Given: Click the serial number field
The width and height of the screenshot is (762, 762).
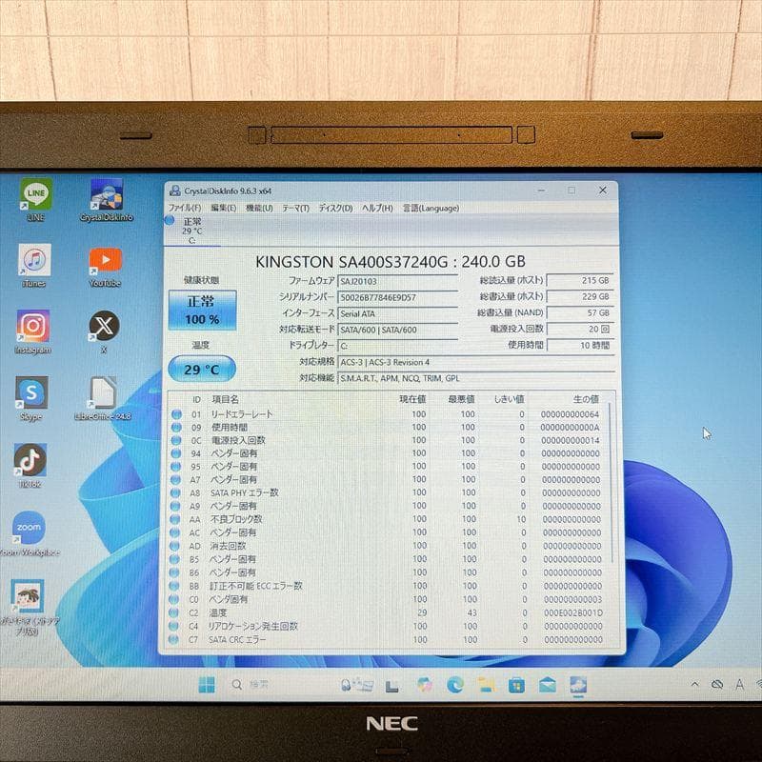Looking at the screenshot, I should [397, 297].
